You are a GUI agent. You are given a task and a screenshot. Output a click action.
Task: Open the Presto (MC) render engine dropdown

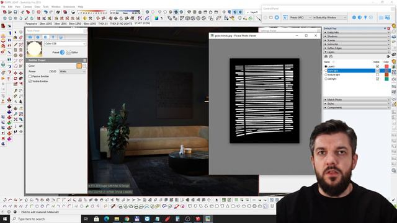[300, 17]
